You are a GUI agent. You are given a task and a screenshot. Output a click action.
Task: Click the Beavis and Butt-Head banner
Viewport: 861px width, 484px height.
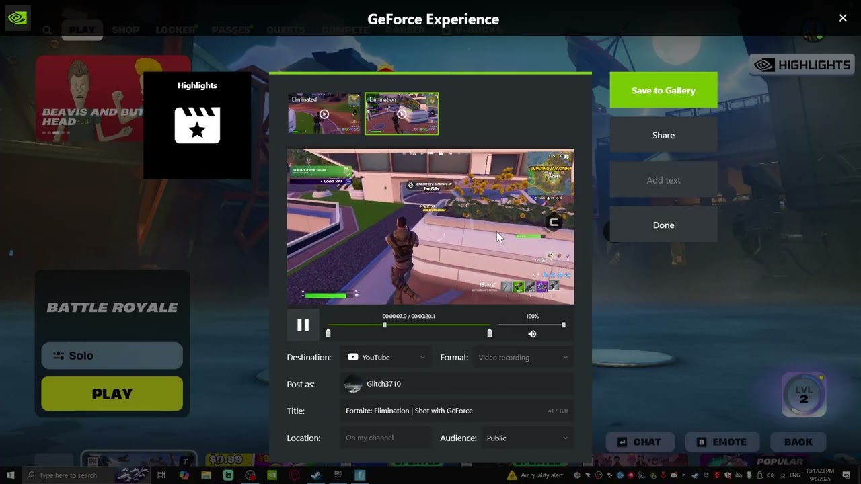coord(113,99)
